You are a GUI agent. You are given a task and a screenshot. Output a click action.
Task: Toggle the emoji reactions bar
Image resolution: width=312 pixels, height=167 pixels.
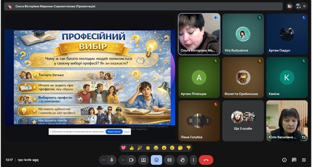pos(156,160)
